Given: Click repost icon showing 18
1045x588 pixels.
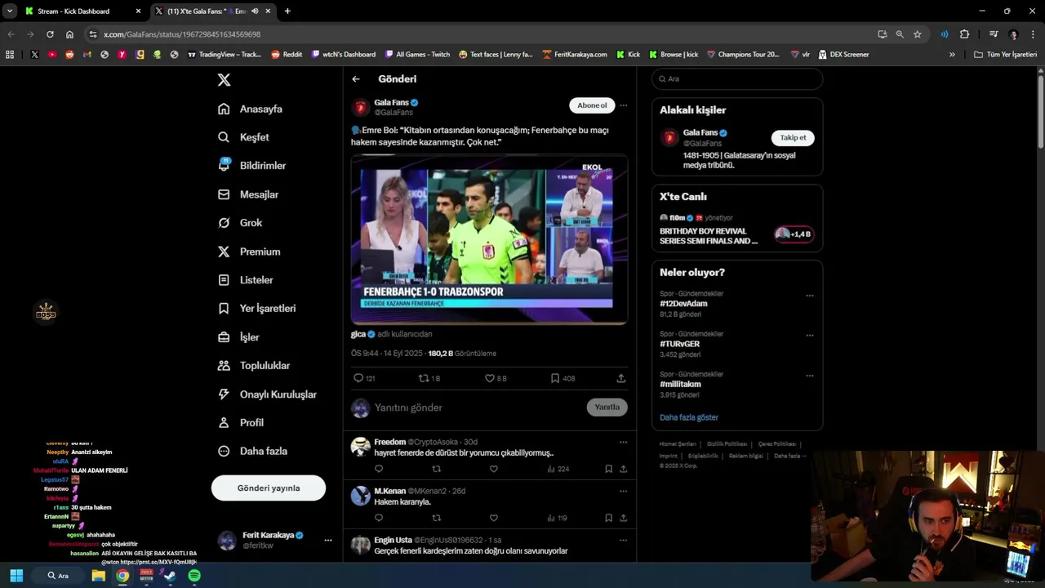Looking at the screenshot, I should click(423, 378).
